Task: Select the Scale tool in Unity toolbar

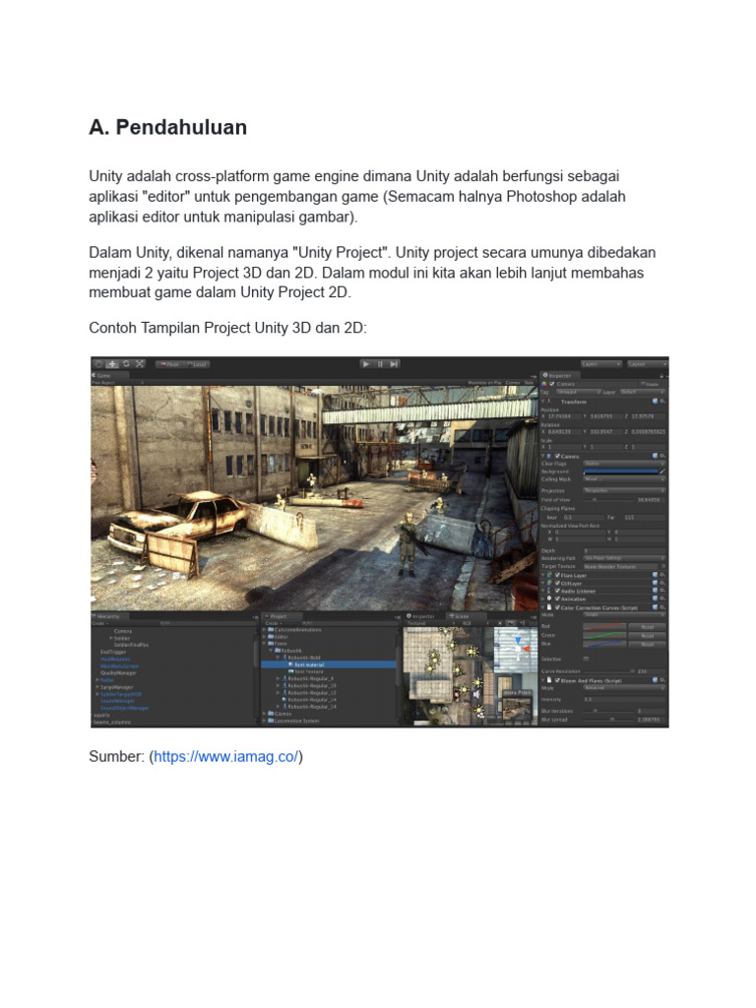Action: pos(140,364)
